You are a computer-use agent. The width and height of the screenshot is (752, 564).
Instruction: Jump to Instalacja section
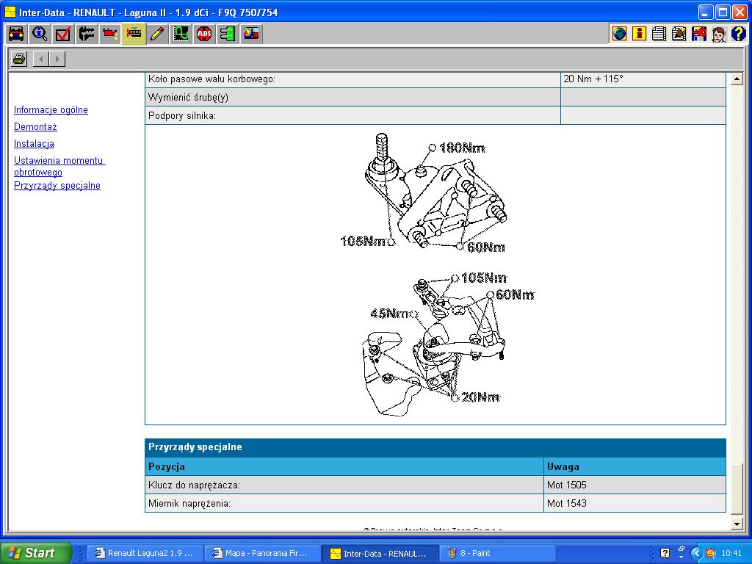tap(34, 143)
